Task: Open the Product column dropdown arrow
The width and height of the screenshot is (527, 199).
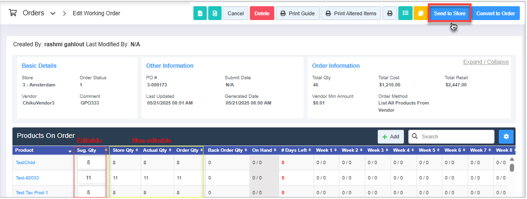Action: 70,151
